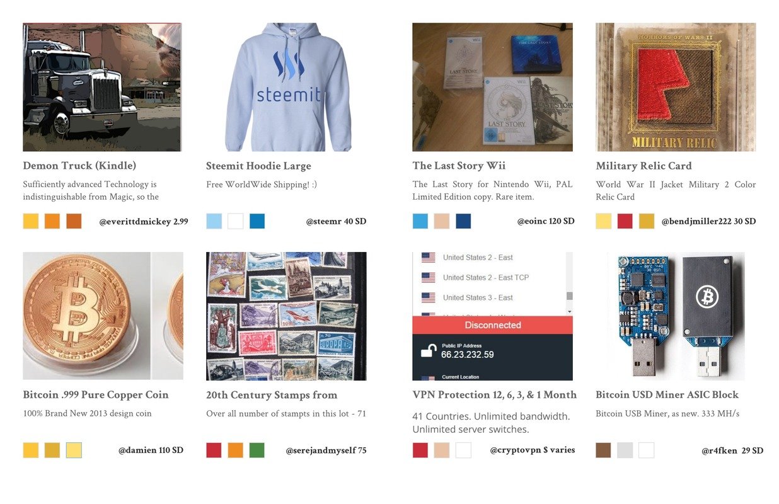
Task: Click the padlock icon beside Public IP Address
Action: (428, 350)
